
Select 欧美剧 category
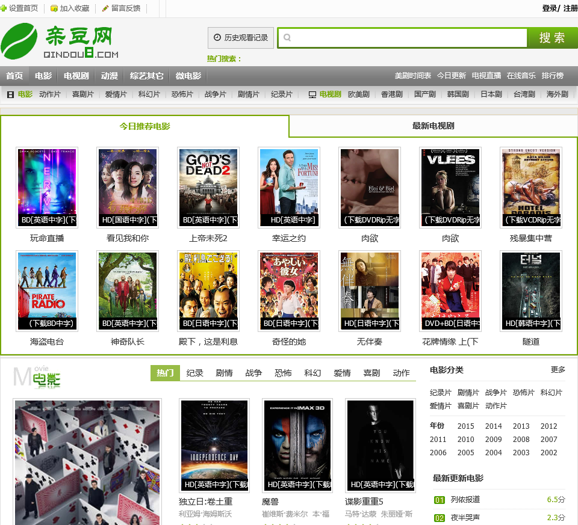(359, 94)
